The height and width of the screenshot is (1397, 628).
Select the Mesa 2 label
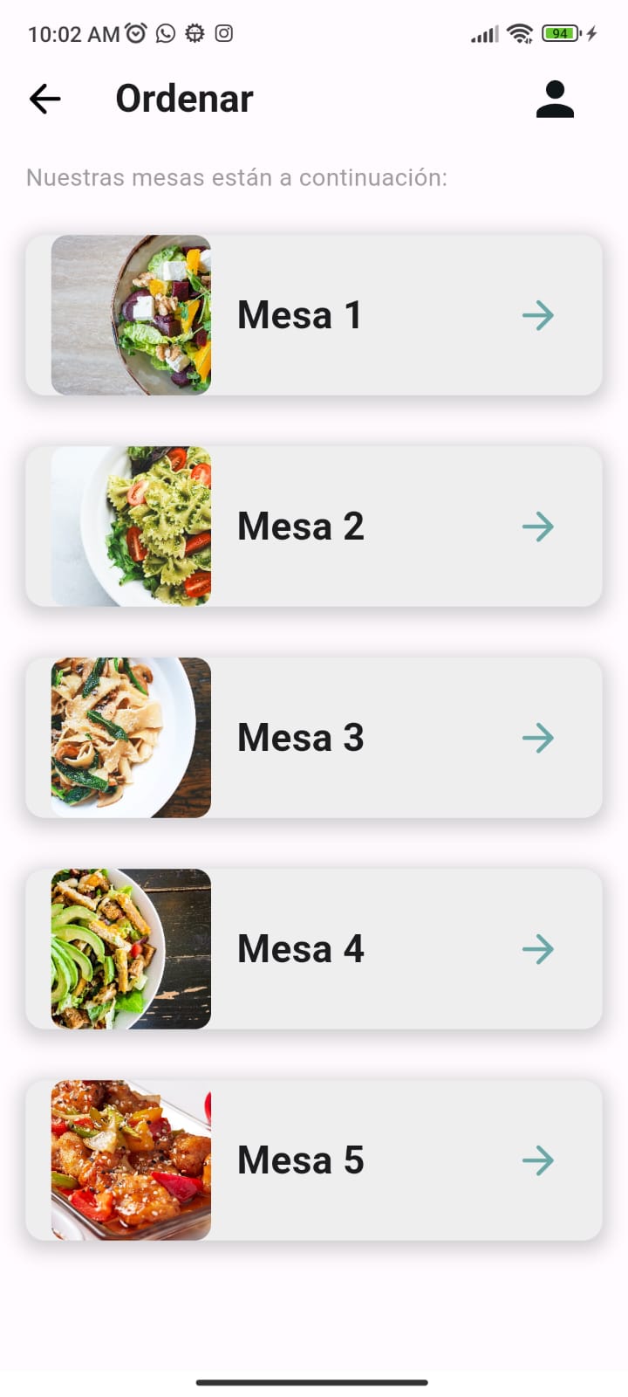pyautogui.click(x=300, y=526)
